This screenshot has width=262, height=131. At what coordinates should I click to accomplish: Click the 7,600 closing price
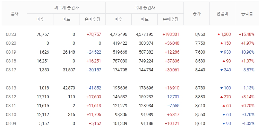click(x=200, y=52)
